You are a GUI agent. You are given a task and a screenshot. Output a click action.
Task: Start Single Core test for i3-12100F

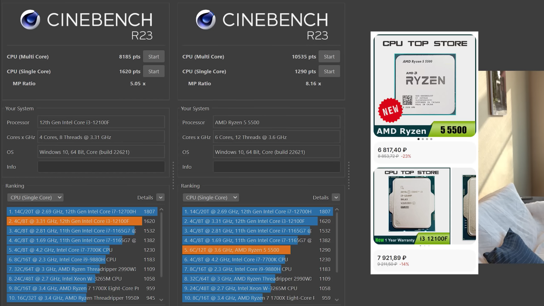tap(153, 71)
